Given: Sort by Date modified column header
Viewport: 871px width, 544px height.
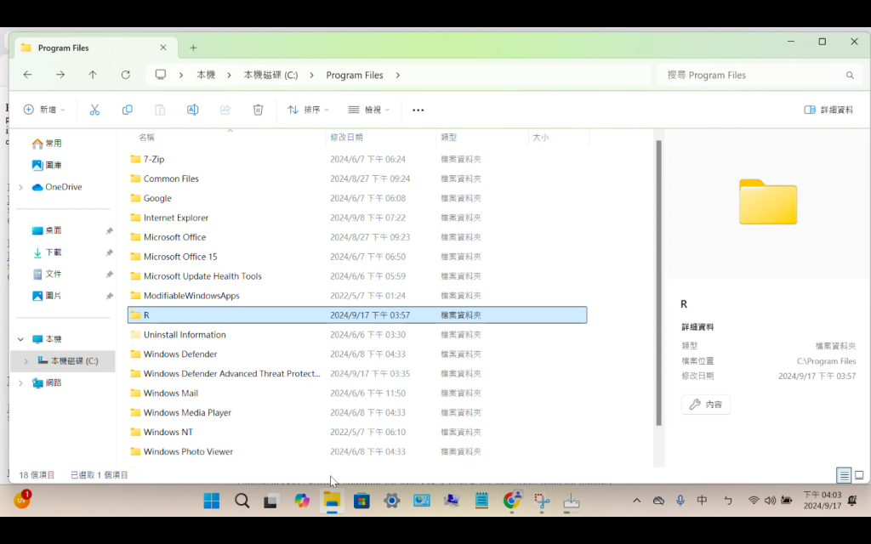Looking at the screenshot, I should [346, 137].
